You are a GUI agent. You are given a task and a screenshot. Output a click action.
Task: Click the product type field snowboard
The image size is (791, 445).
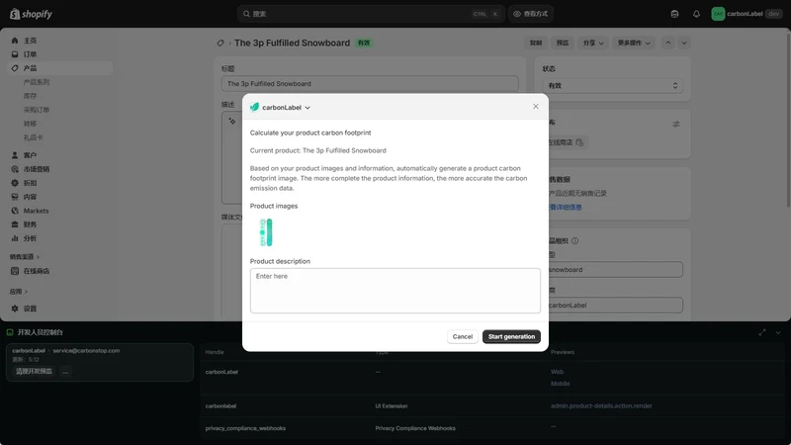[x=615, y=269]
